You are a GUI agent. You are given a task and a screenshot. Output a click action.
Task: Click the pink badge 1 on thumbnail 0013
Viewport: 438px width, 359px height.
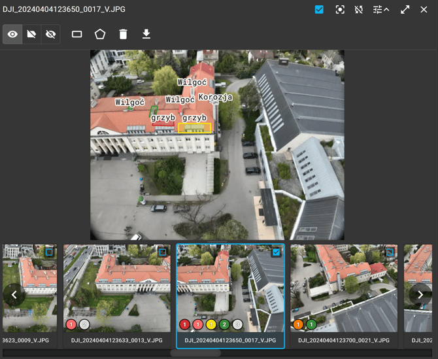pyautogui.click(x=71, y=324)
